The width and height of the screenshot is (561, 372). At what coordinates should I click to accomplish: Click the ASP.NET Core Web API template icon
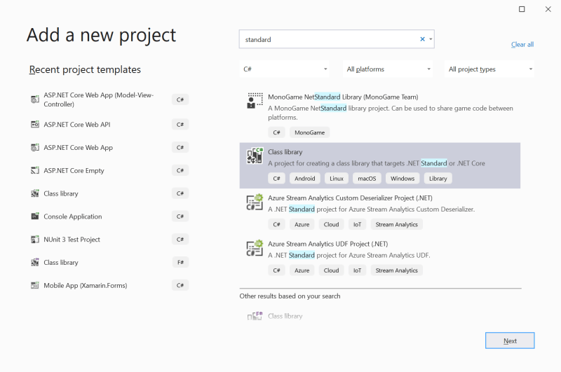point(34,125)
